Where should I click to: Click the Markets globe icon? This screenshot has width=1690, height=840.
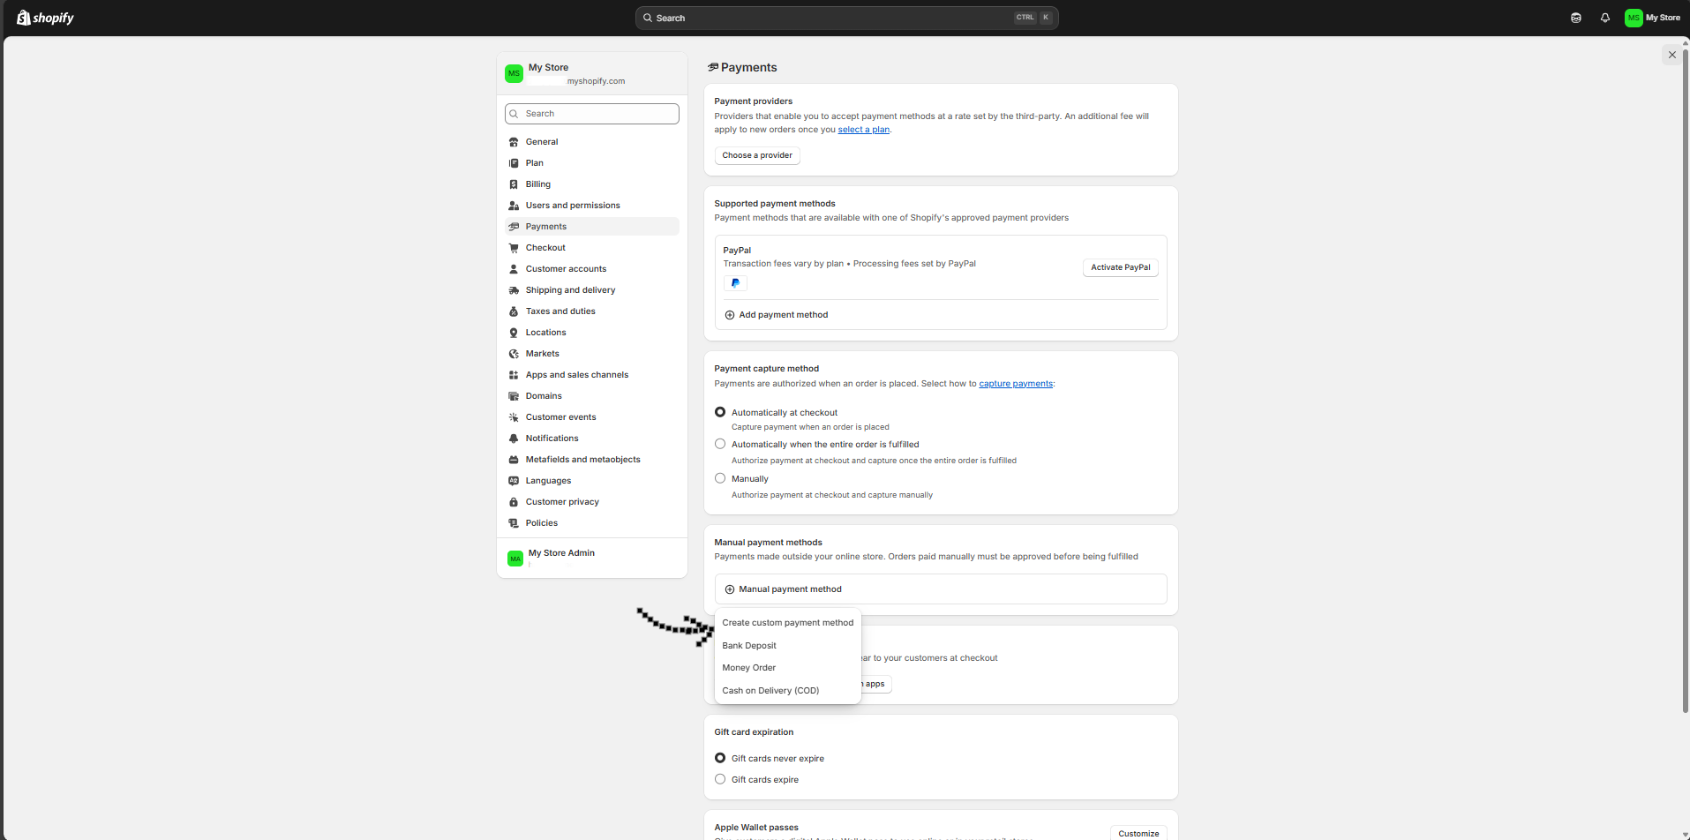tap(514, 354)
